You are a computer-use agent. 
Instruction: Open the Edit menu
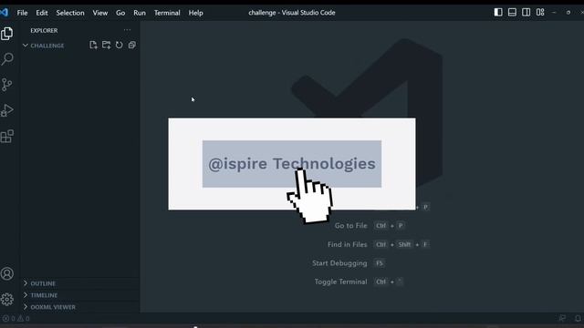(x=42, y=13)
